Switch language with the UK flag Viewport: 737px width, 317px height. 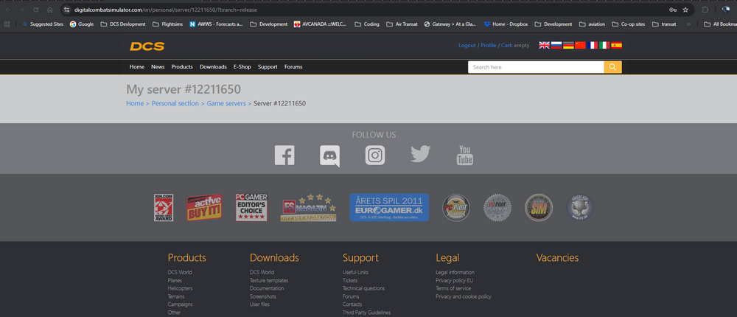click(545, 45)
